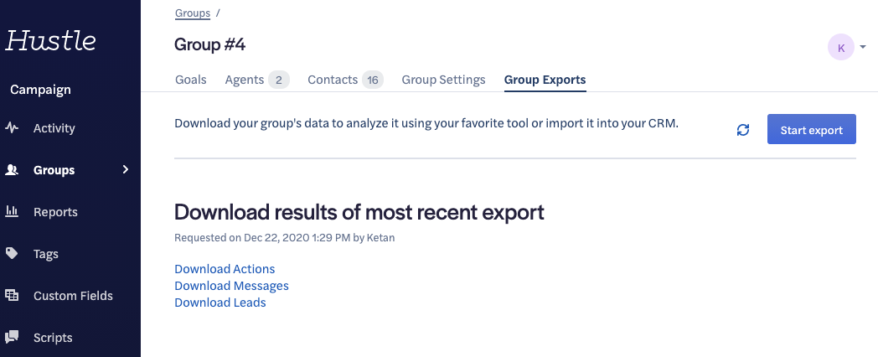878x357 pixels.
Task: Click the Scripts chat bubbles icon
Action: coord(12,337)
